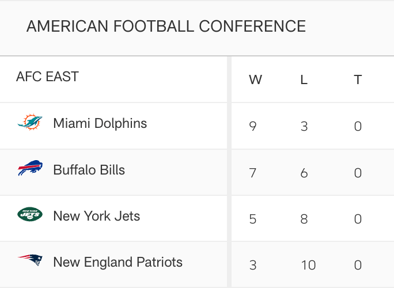Click the Jets wins value 5
The height and width of the screenshot is (288, 394).
253,219
